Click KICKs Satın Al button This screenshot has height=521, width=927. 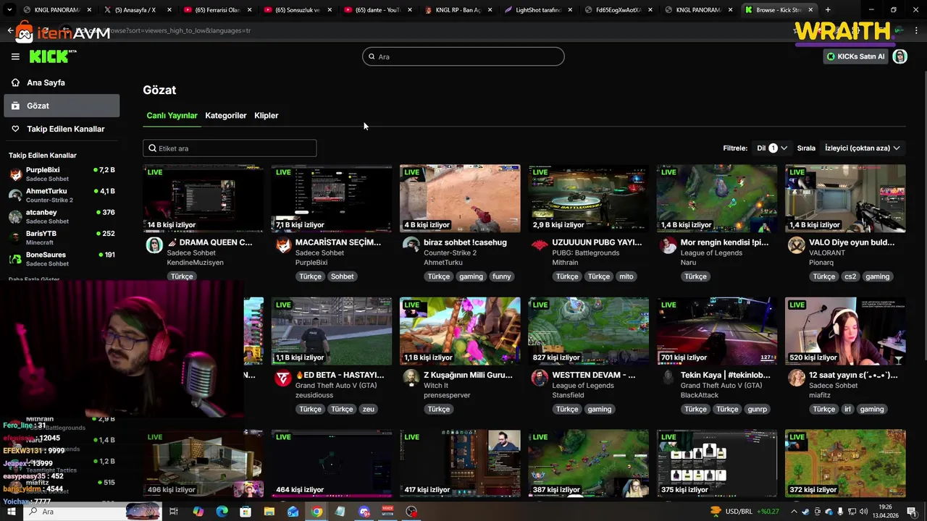point(855,56)
